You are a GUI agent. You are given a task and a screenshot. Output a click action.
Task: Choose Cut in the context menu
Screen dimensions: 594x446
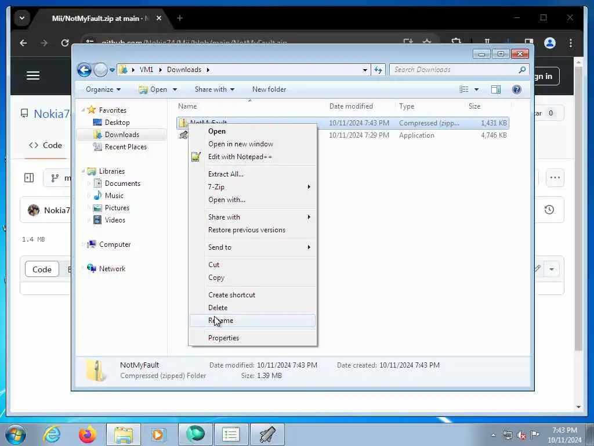click(x=252, y=265)
